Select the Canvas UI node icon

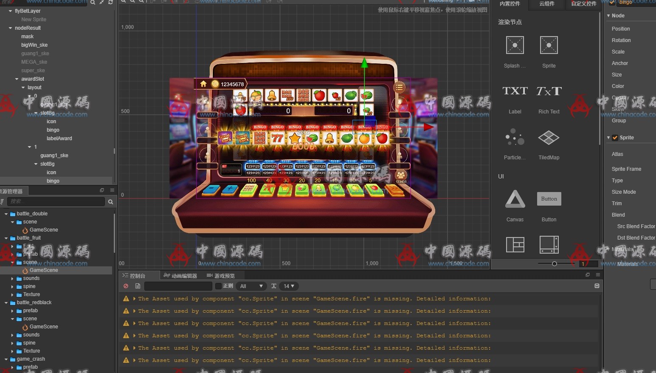click(515, 199)
